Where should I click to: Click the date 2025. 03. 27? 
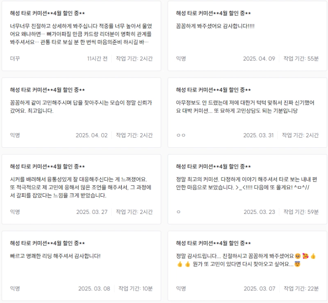[92, 212]
